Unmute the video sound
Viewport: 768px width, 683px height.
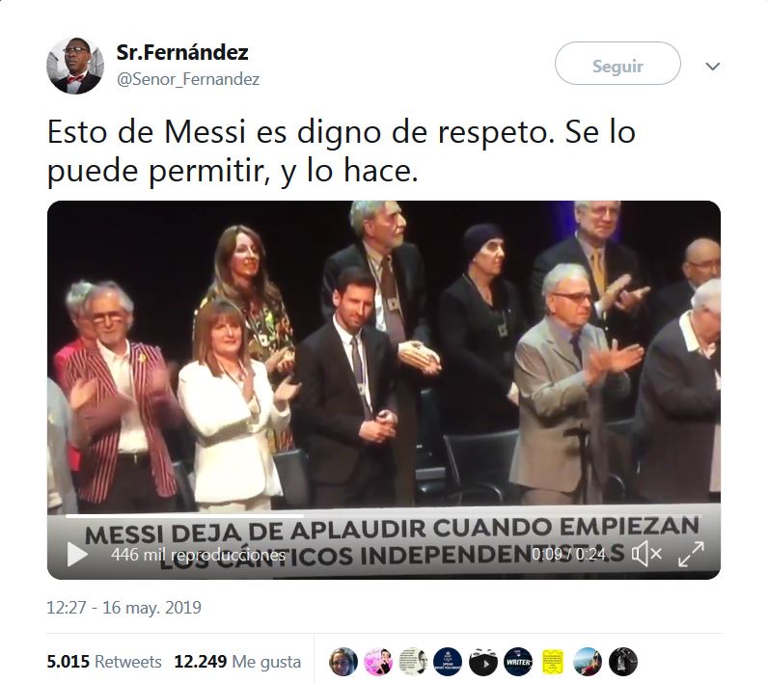coord(646,555)
